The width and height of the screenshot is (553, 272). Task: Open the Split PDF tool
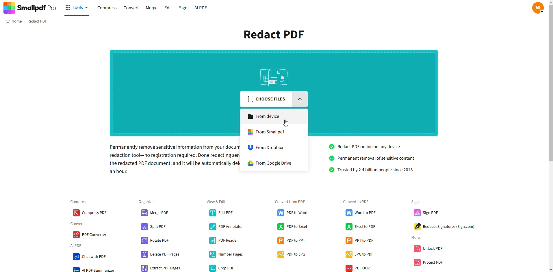(x=158, y=227)
